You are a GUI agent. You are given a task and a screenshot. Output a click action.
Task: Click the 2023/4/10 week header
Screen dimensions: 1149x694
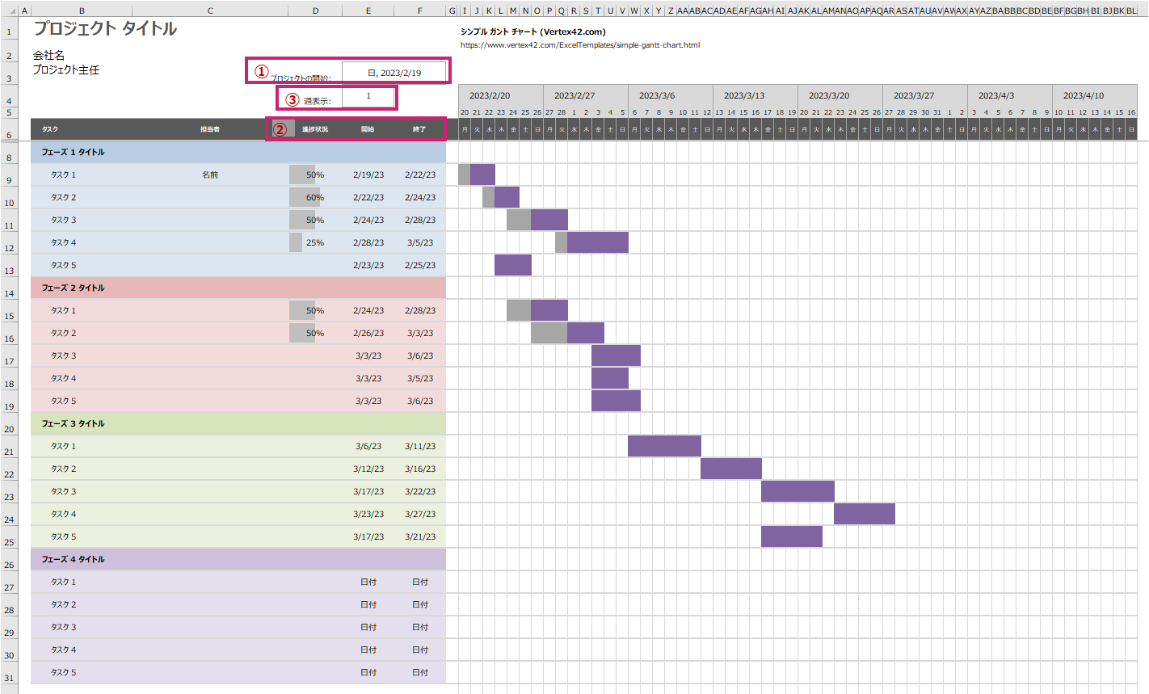pyautogui.click(x=1083, y=95)
